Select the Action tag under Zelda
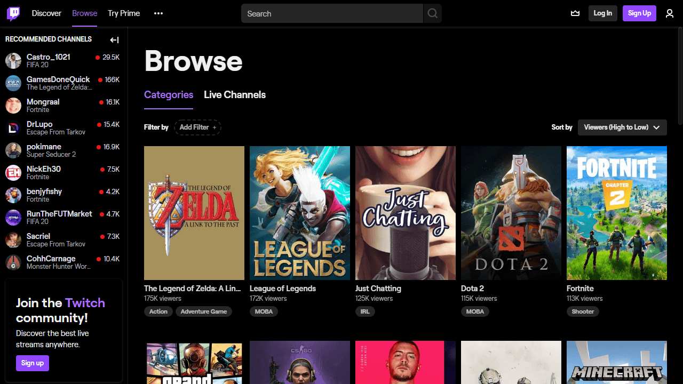Viewport: 683px width, 384px height. [x=158, y=311]
